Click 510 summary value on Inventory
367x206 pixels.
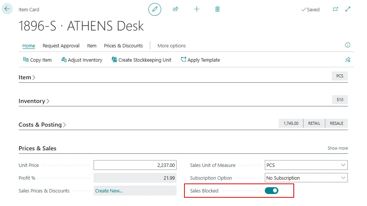(x=340, y=100)
